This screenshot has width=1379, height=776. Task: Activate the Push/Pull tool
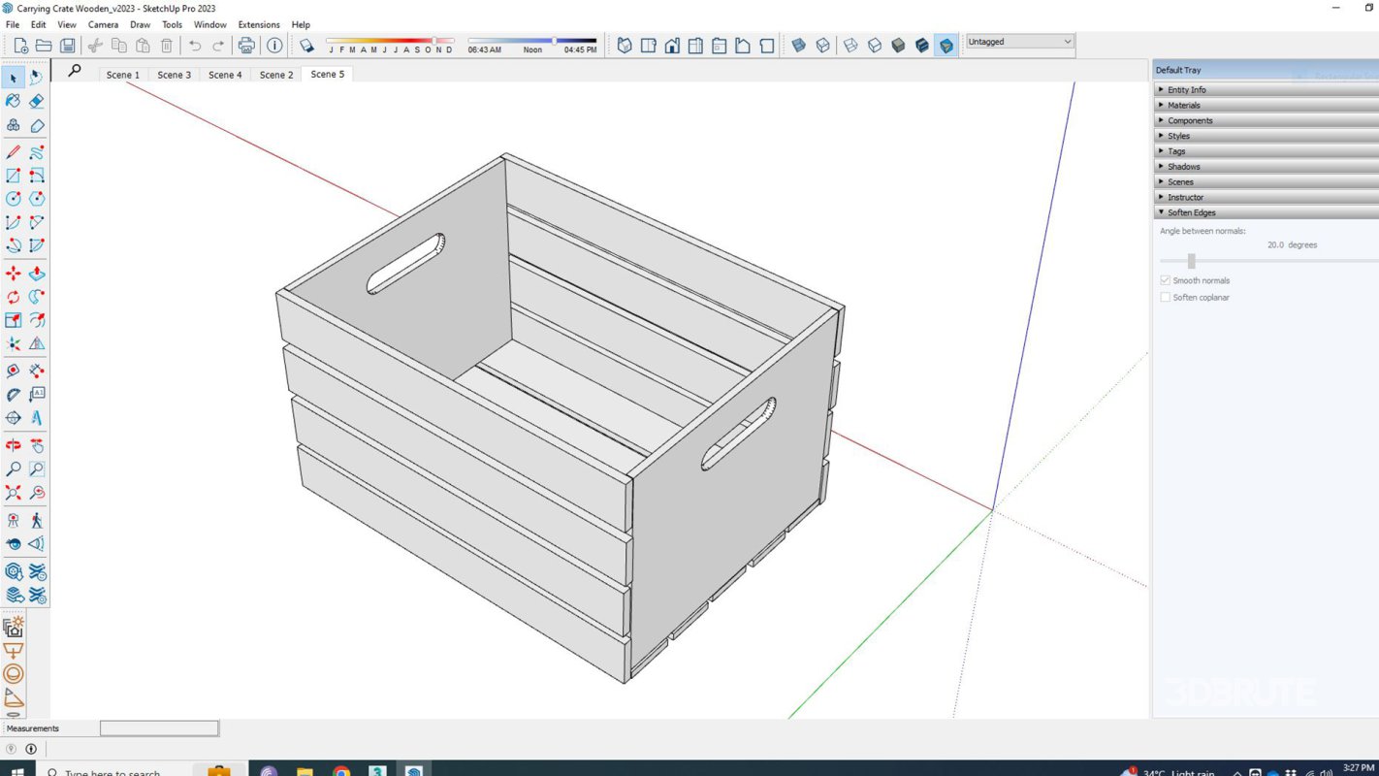[x=37, y=275]
